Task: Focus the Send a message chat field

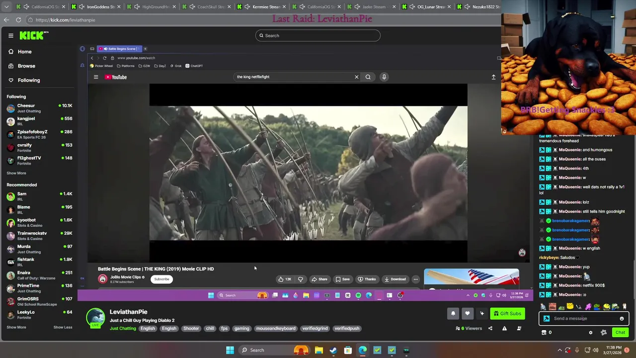Action: [x=584, y=319]
